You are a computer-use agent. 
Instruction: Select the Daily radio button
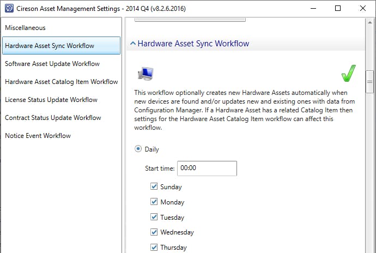[137, 149]
